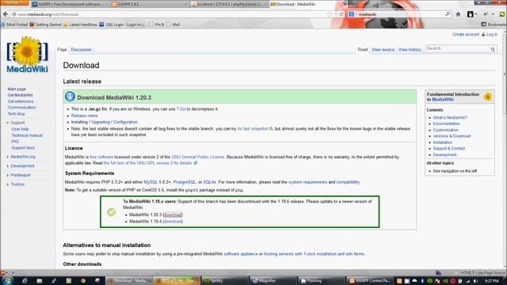The width and height of the screenshot is (507, 285).
Task: Expand the MediaWiki.org sidebar section
Action: point(8,157)
